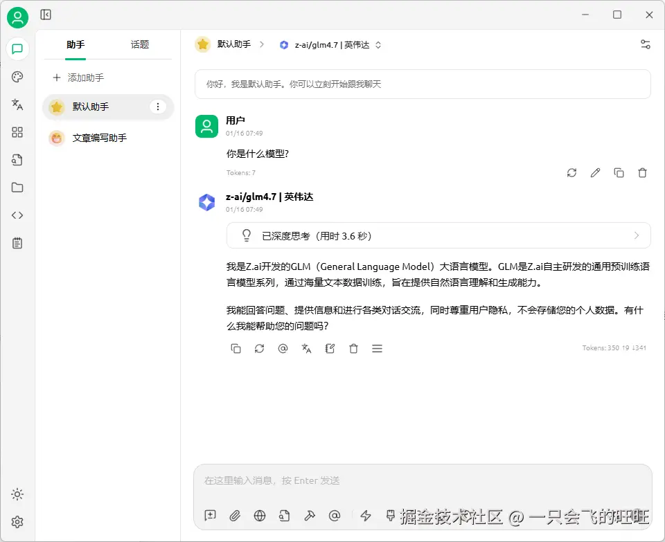Open the knowledge base page in sidebar
The height and width of the screenshot is (542, 665).
pos(17,160)
